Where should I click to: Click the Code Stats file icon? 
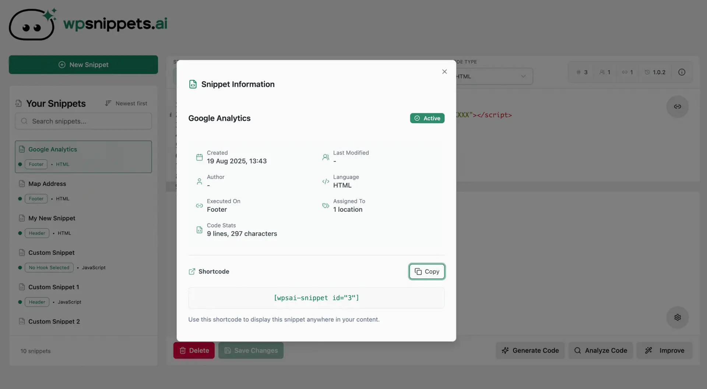pos(199,230)
